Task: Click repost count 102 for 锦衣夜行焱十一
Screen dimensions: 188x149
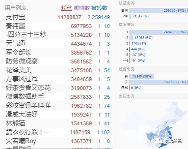Action: (x=106, y=132)
